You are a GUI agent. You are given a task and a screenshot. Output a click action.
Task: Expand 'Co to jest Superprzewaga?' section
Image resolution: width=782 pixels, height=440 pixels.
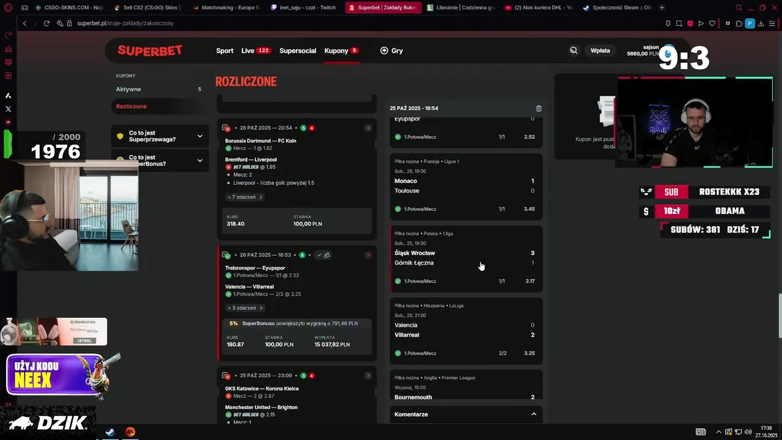[x=160, y=136]
